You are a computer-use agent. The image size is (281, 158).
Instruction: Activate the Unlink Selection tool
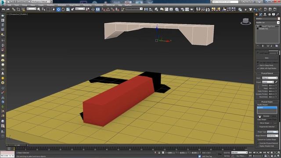[x=18, y=9]
